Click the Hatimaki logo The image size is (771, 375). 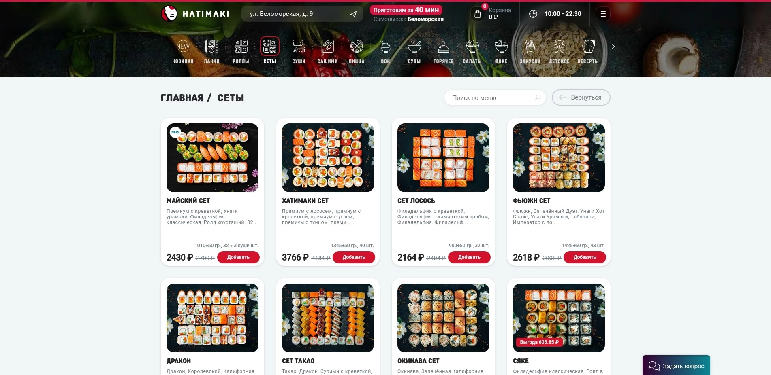coord(195,14)
